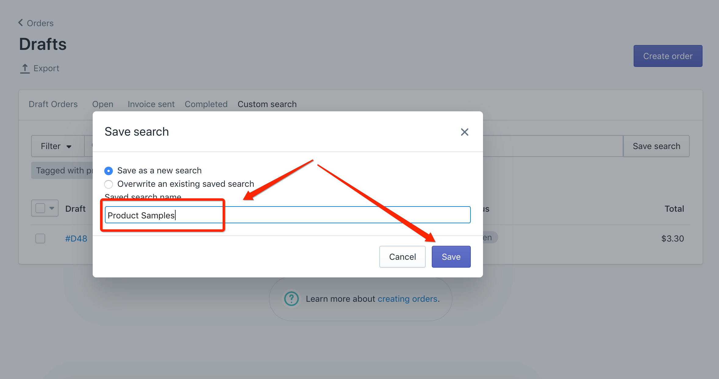
Task: Switch to the Invoice sent tab
Action: pyautogui.click(x=151, y=104)
